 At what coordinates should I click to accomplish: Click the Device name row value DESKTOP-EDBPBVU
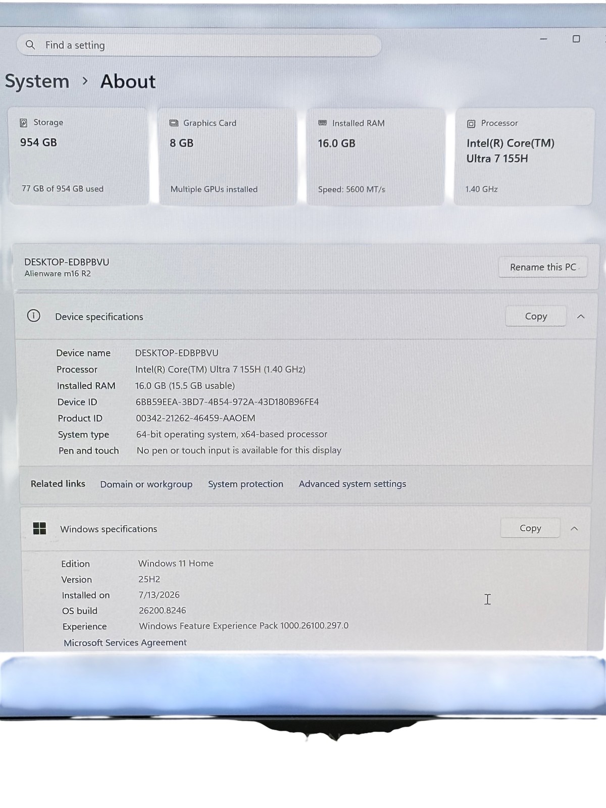(x=177, y=353)
